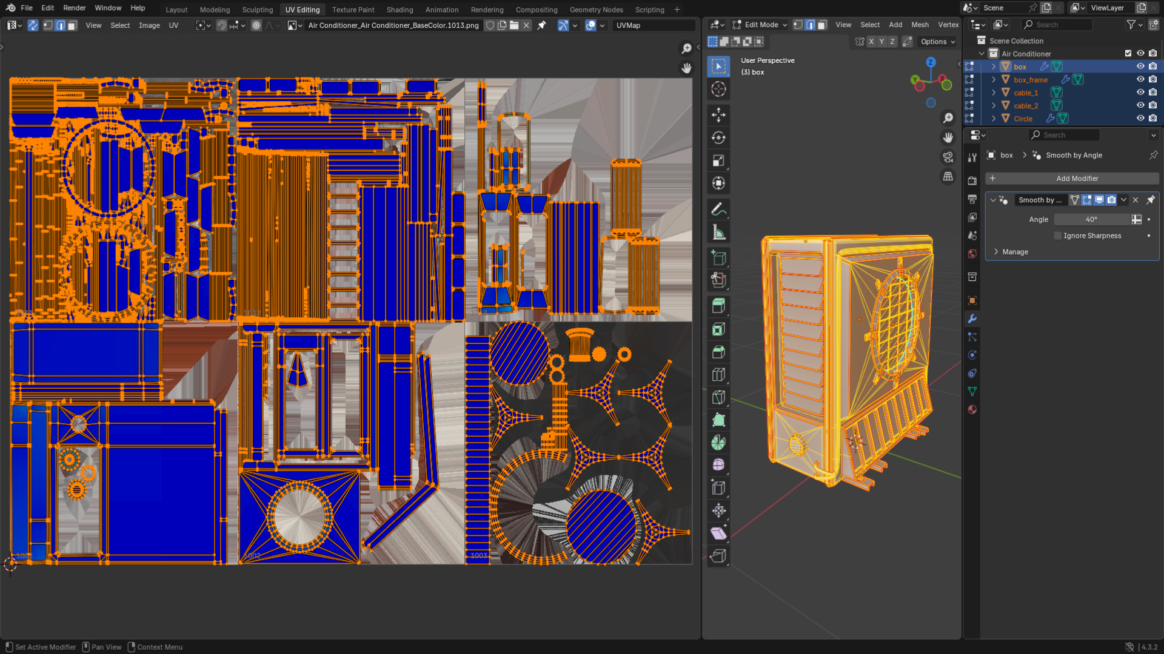Hide cable_1 in the viewport
1164x654 pixels.
click(x=1140, y=93)
